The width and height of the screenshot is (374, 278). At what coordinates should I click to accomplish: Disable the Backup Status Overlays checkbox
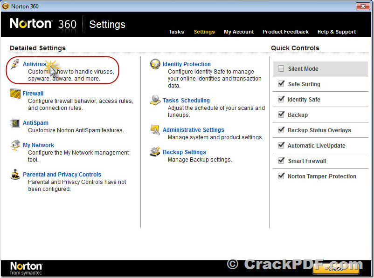[x=281, y=130]
